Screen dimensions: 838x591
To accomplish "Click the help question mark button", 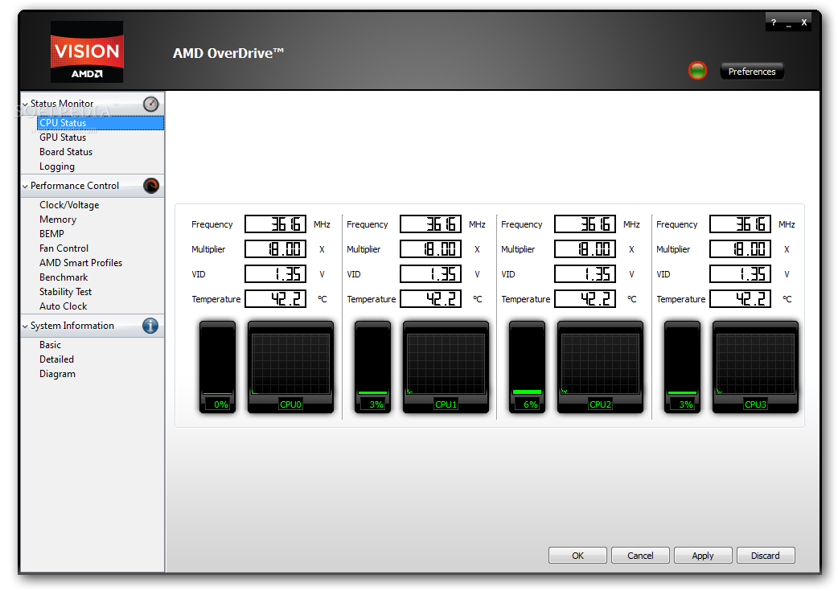I will [x=774, y=23].
